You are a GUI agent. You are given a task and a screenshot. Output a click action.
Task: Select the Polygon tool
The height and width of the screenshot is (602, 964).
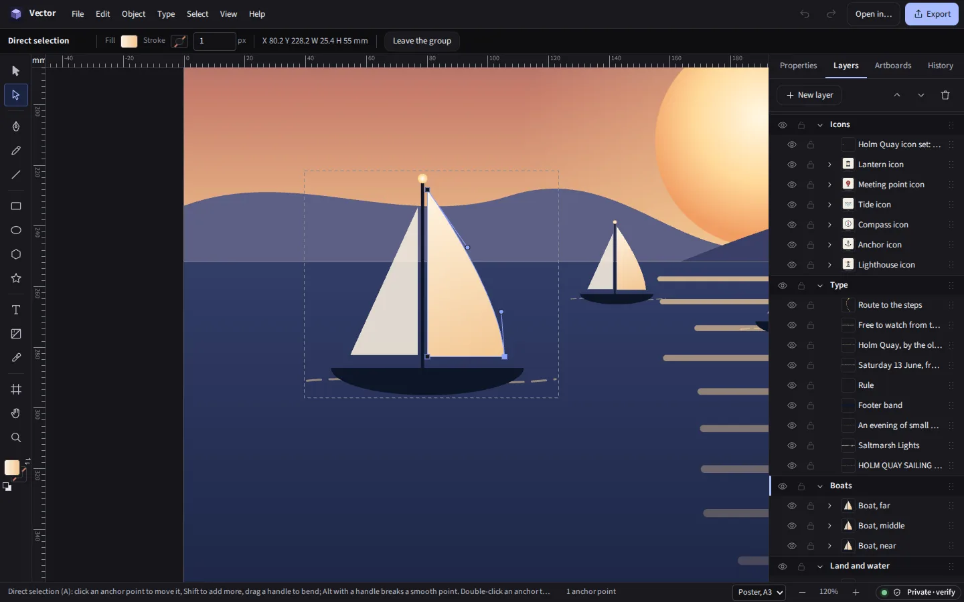(x=16, y=254)
